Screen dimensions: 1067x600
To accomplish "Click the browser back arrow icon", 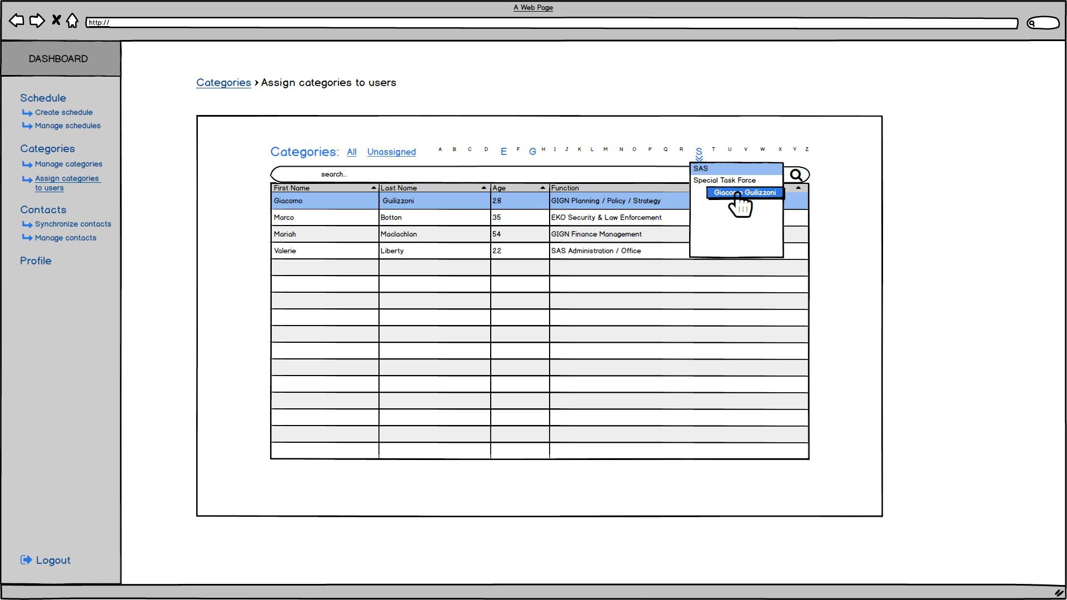I will (x=17, y=21).
